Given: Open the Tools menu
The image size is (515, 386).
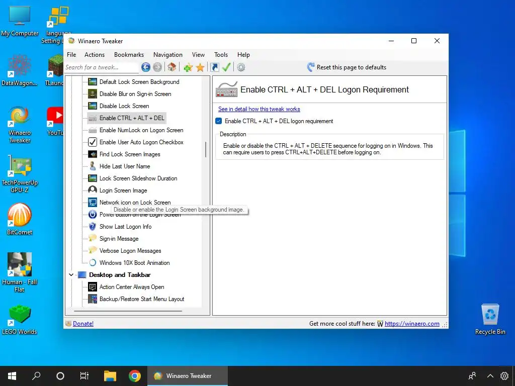Looking at the screenshot, I should point(221,55).
